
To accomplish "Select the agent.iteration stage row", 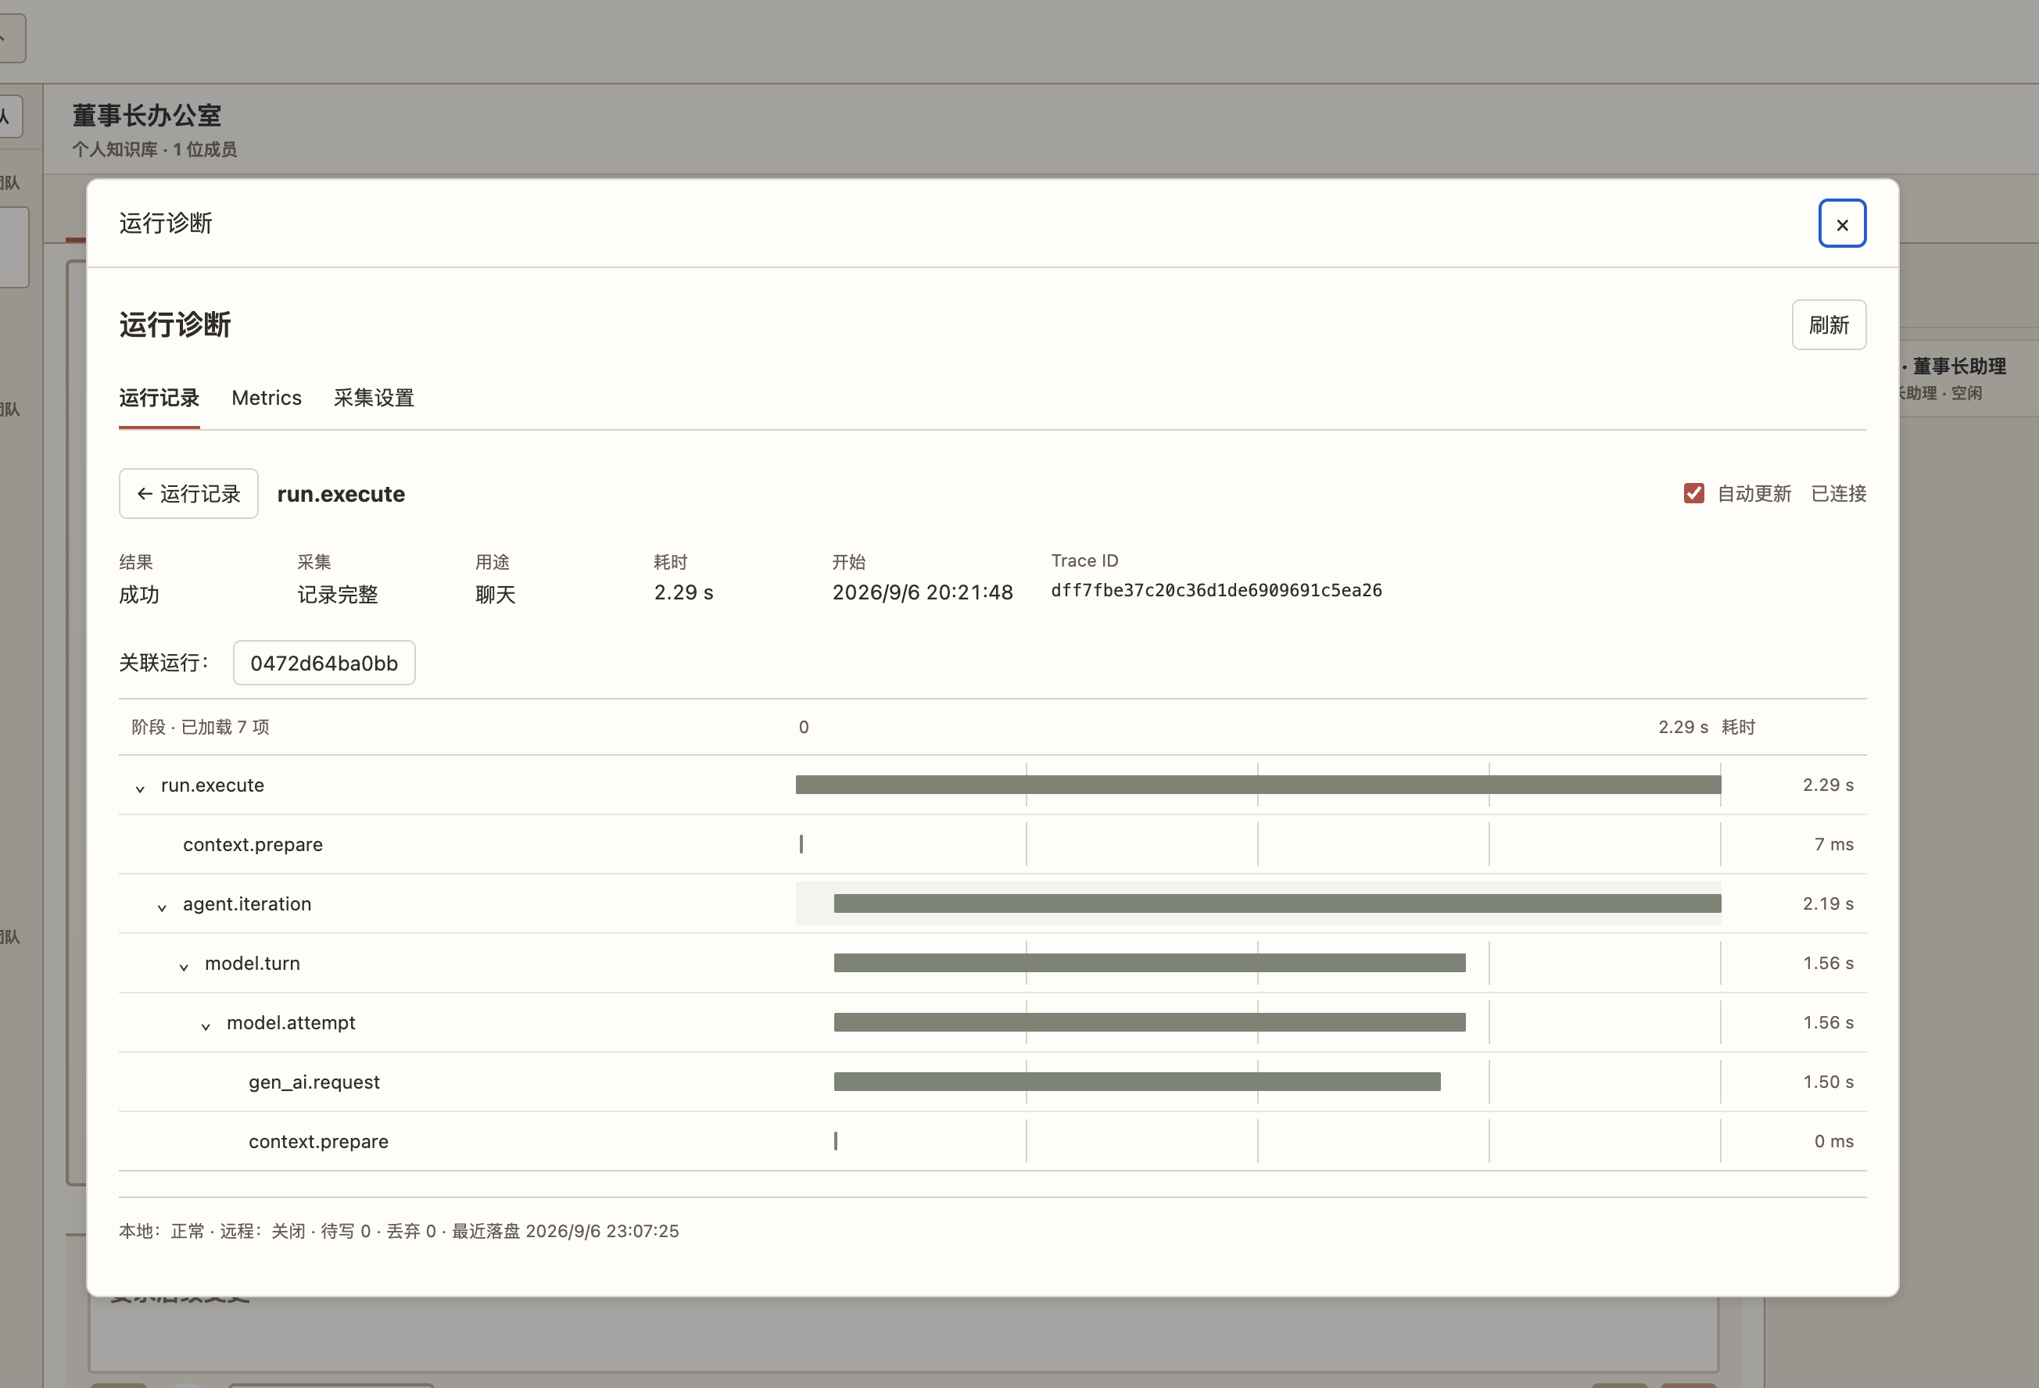I will tap(992, 904).
